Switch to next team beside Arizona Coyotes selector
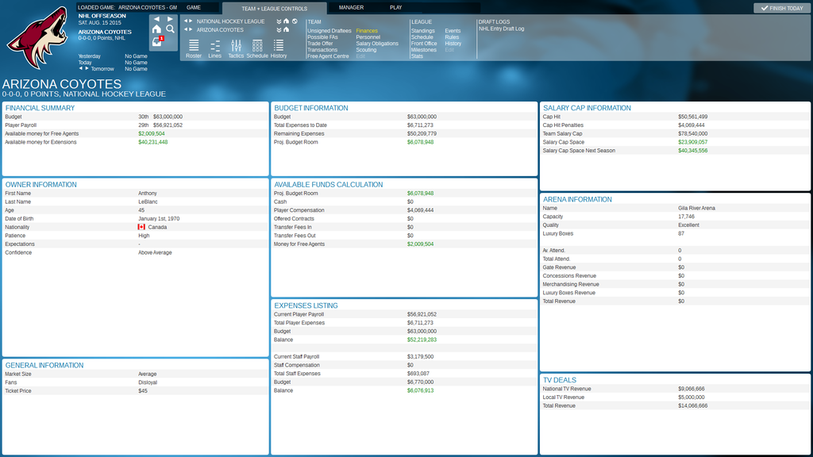The height and width of the screenshot is (457, 813). click(x=191, y=29)
